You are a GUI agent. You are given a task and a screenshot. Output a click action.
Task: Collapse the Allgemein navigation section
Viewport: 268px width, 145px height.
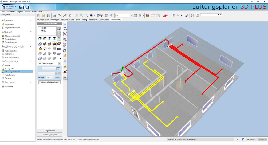coord(31,20)
